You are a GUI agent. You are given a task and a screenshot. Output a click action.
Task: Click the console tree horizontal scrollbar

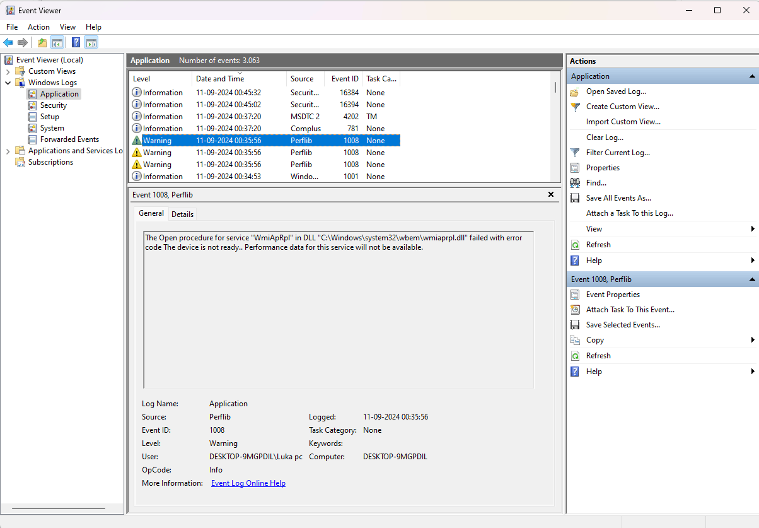coord(59,508)
